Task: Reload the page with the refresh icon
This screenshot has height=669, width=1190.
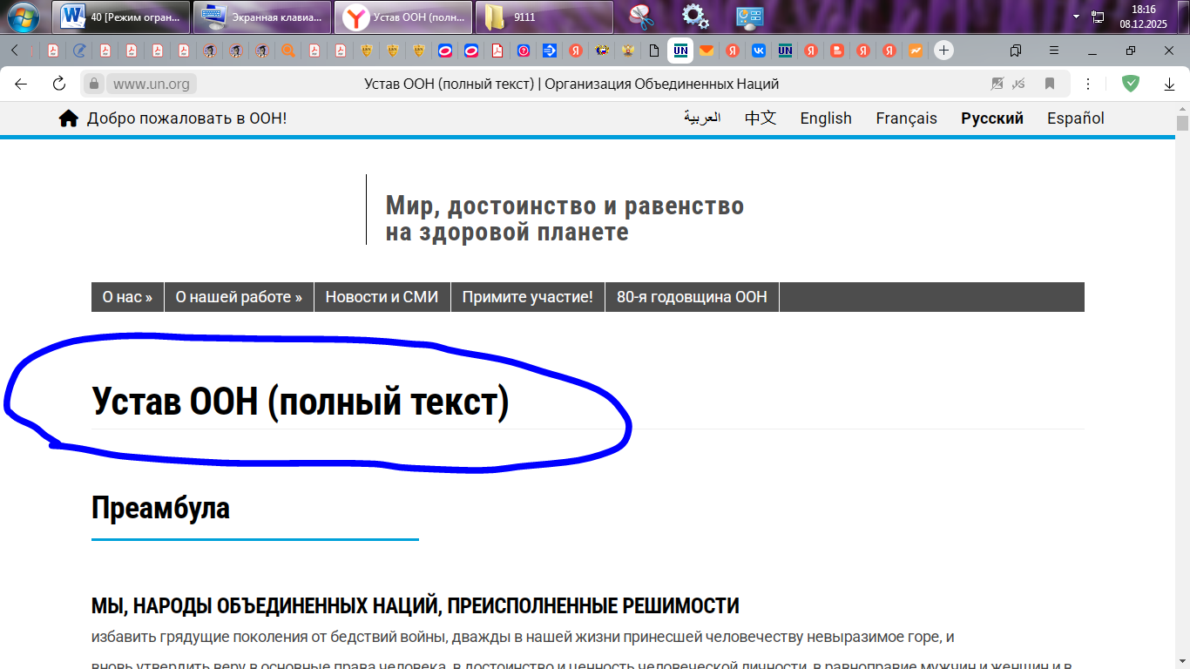Action: coord(58,84)
